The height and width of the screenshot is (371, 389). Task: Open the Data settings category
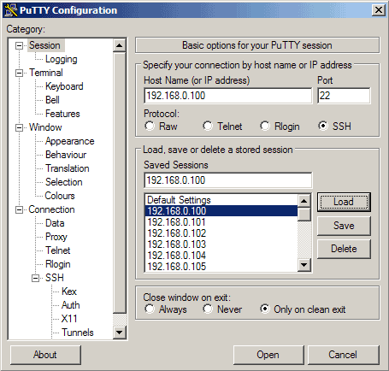coord(55,223)
